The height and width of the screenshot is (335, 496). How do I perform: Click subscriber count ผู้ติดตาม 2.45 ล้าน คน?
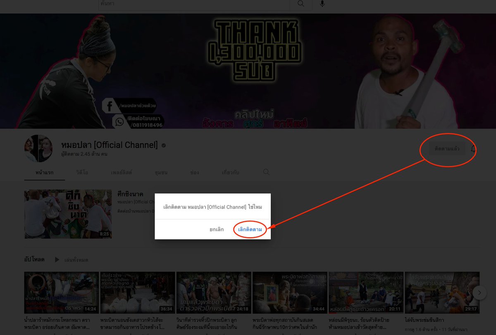[x=84, y=154]
